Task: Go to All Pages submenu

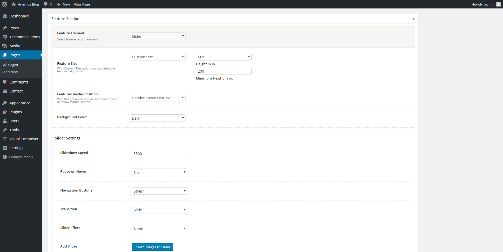Action: coord(11,65)
